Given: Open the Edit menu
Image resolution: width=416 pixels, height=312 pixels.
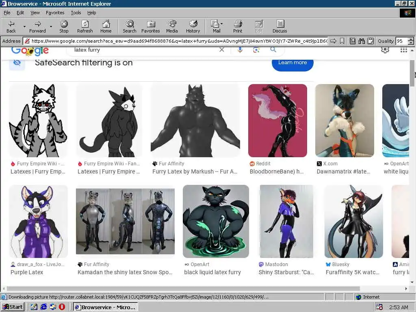Looking at the screenshot, I should [20, 13].
